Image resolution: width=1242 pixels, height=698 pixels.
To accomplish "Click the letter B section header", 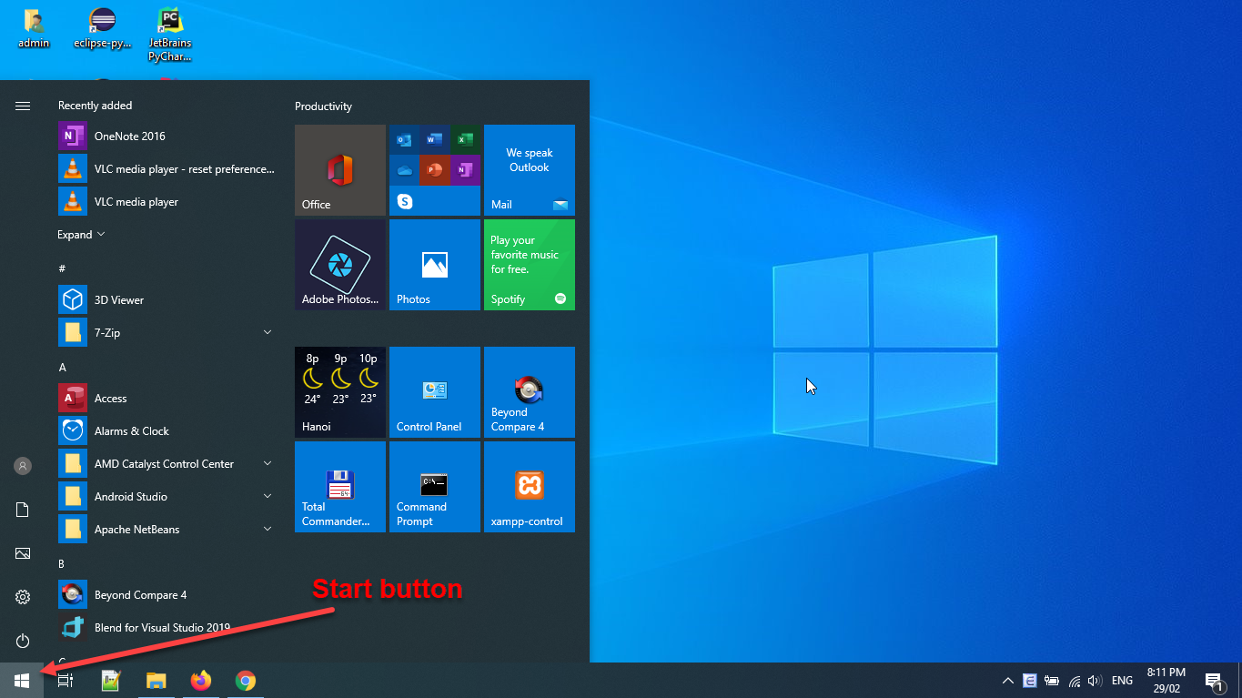I will 62,564.
